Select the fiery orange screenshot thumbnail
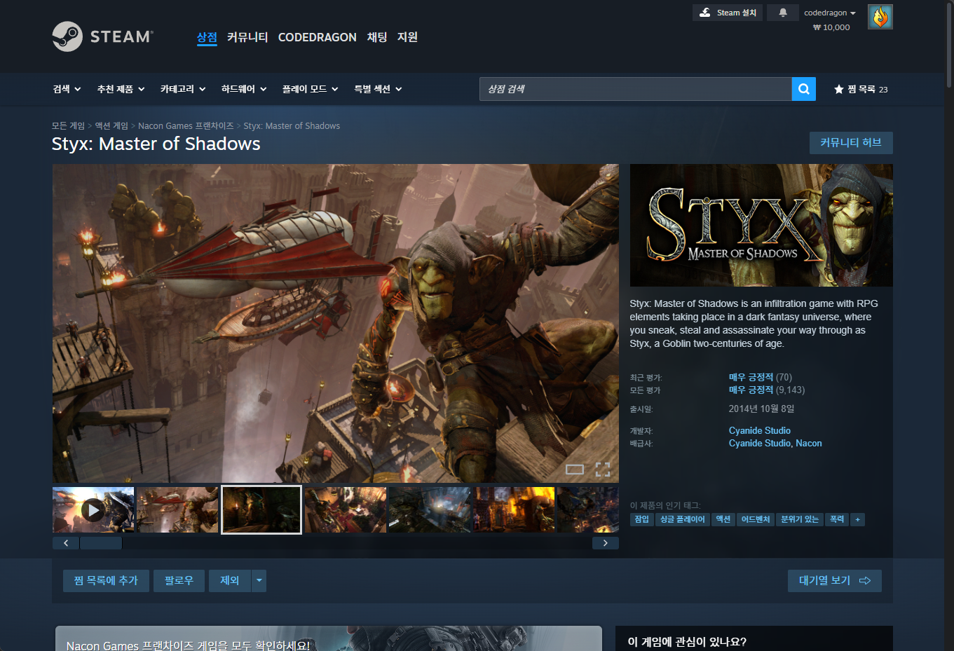 pyautogui.click(x=514, y=510)
